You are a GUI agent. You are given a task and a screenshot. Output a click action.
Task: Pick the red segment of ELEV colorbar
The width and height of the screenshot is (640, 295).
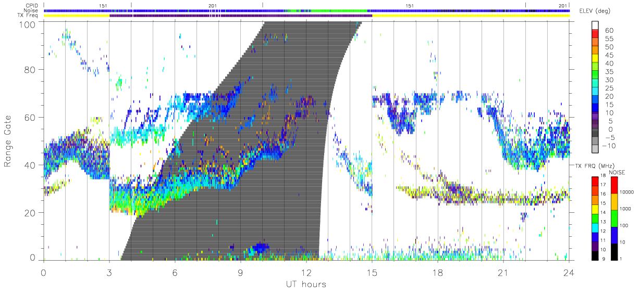[595, 34]
